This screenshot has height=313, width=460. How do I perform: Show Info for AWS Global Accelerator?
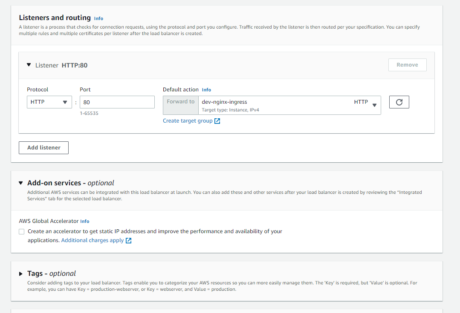[85, 221]
